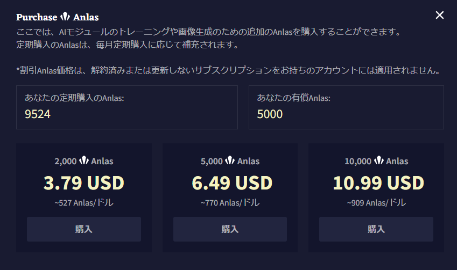The width and height of the screenshot is (457, 270).
Task: Select the 6.49 USD price text
Action: (x=232, y=183)
